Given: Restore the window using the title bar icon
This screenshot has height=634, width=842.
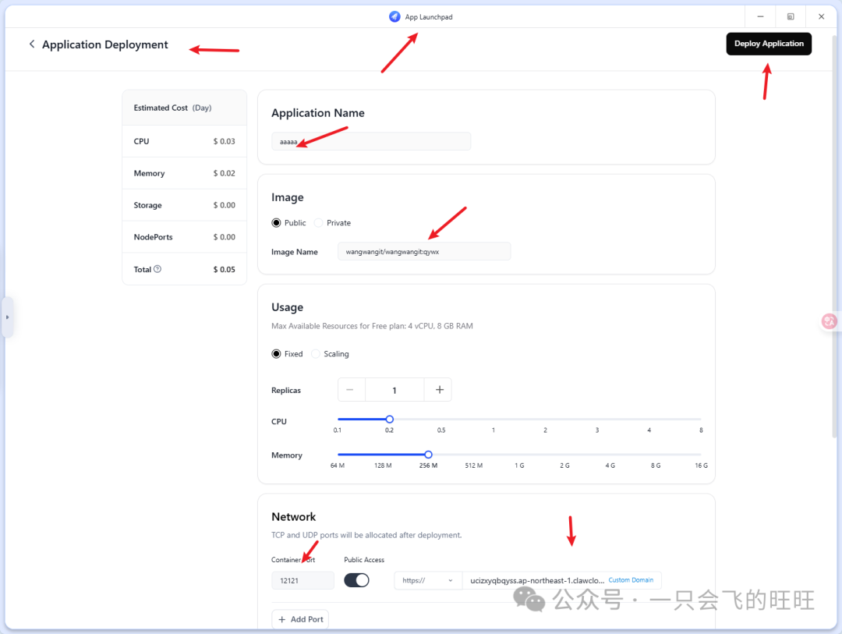Looking at the screenshot, I should coord(791,16).
